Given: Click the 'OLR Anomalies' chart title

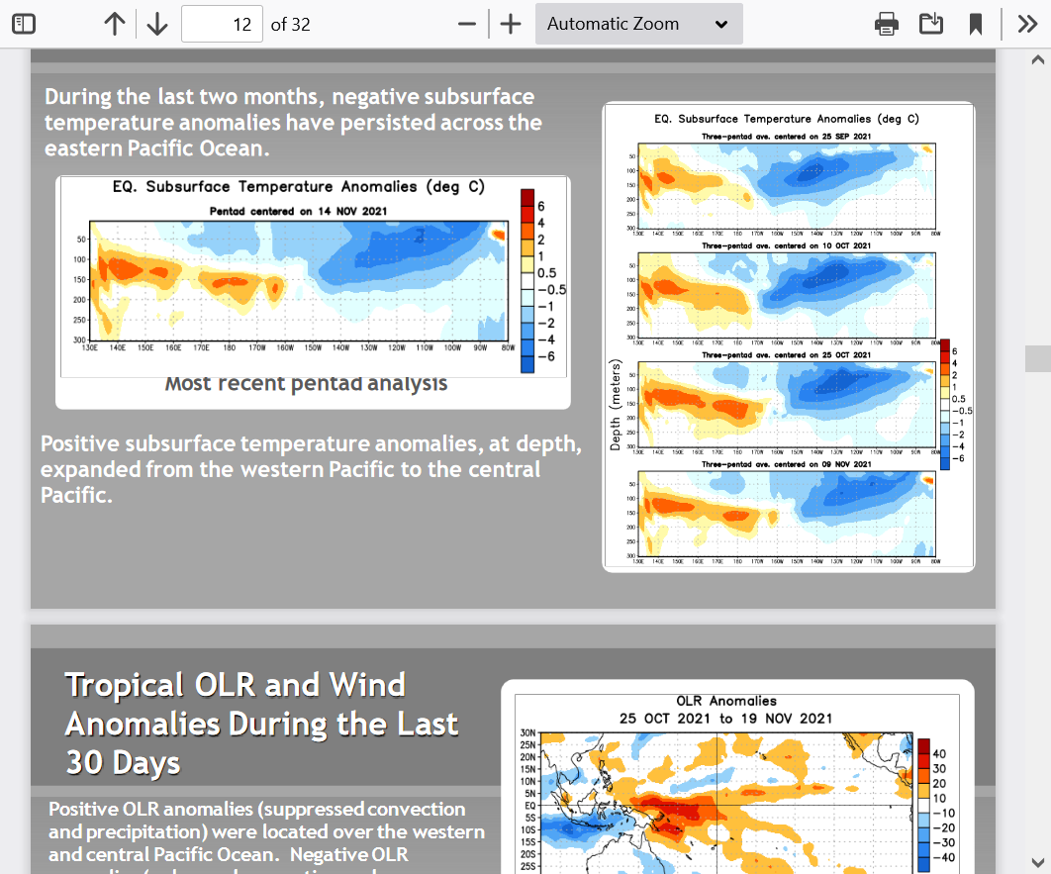Looking at the screenshot, I should point(726,701).
